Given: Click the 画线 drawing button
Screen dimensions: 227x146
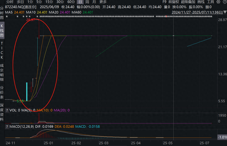Looking at the screenshot, I should coord(201,2).
